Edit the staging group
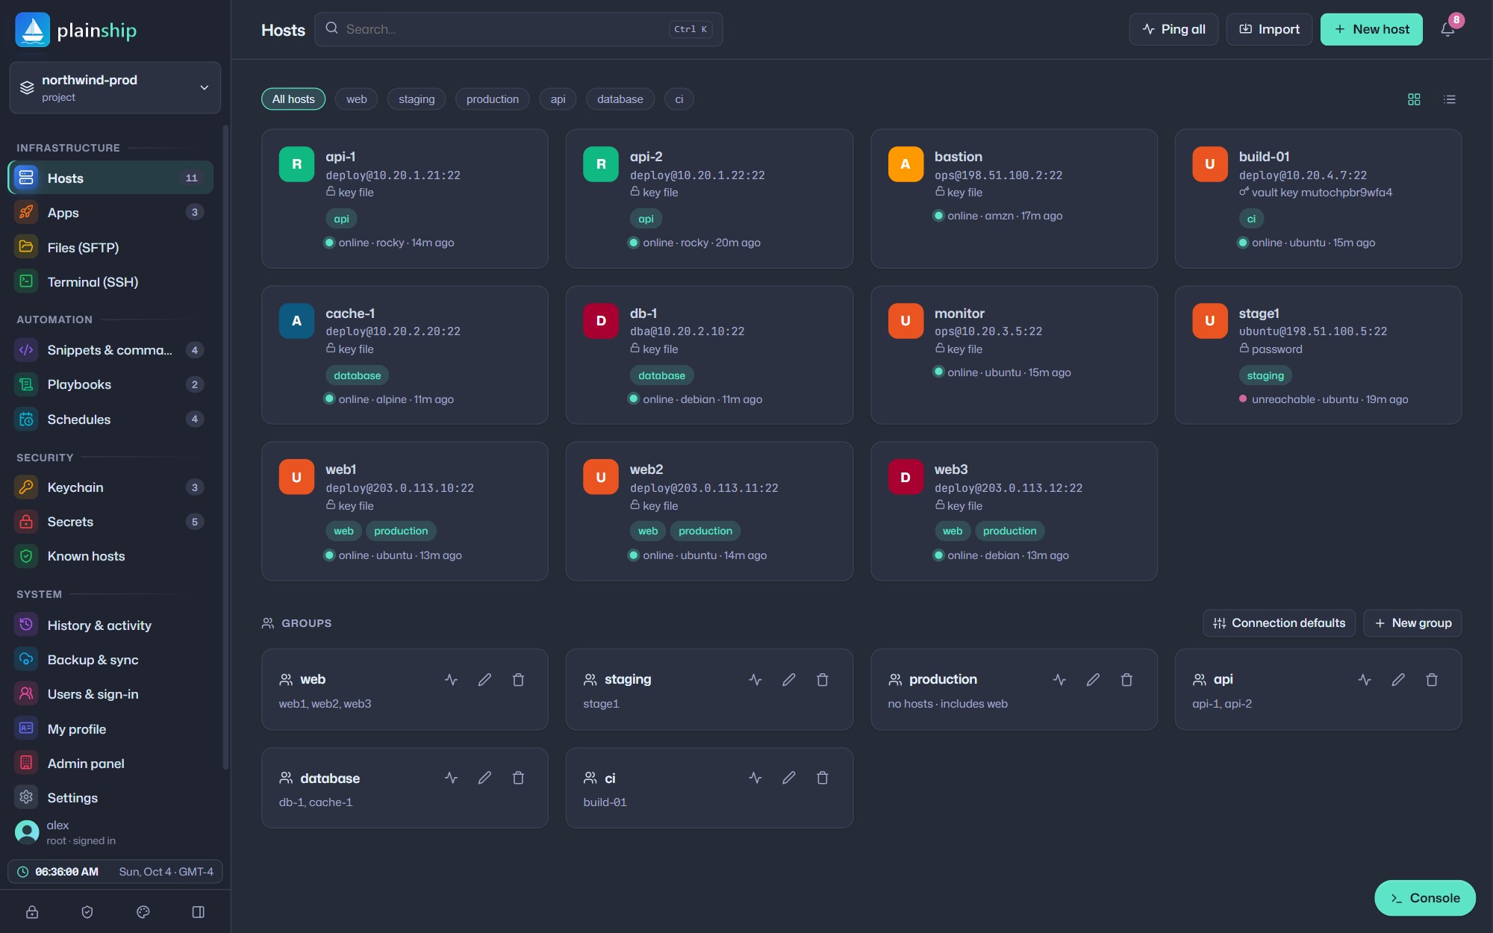This screenshot has width=1493, height=933. [789, 680]
